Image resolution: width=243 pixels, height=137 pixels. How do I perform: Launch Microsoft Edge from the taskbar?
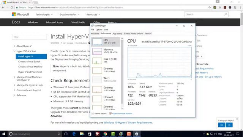(74, 134)
